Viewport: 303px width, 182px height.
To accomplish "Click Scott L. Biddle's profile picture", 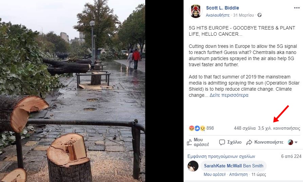I will pos(195,11).
